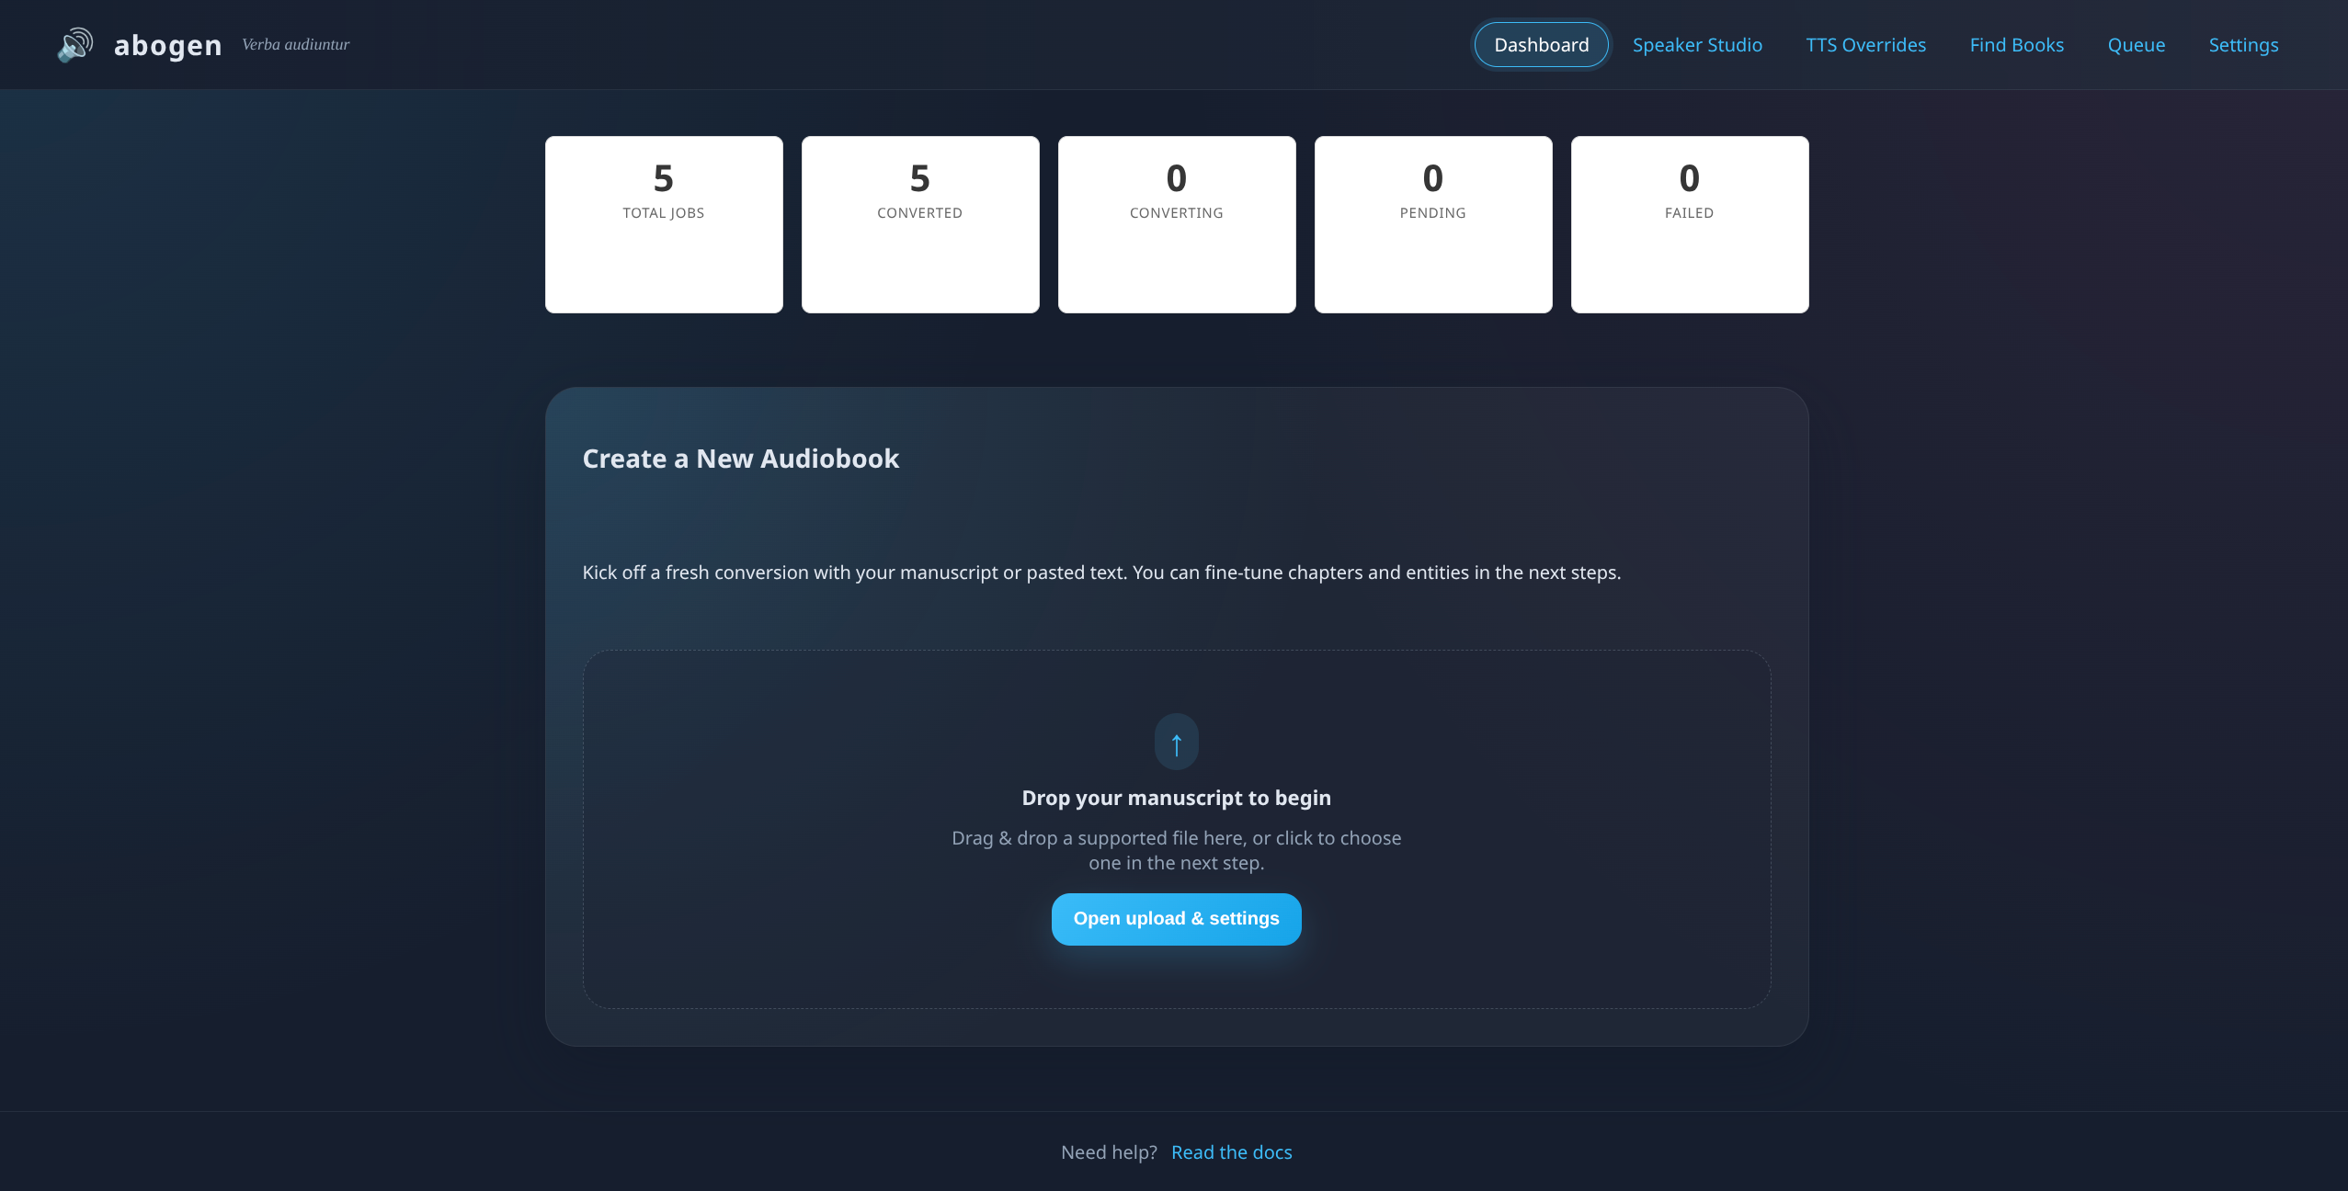Select the Failed stat card
Viewport: 2348px width, 1191px height.
(x=1689, y=225)
